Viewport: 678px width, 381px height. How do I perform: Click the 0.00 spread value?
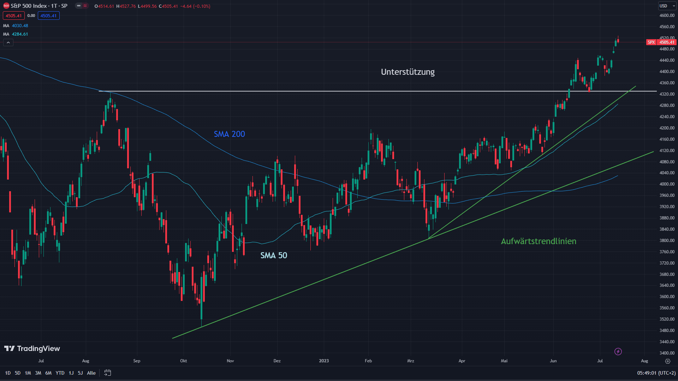31,16
